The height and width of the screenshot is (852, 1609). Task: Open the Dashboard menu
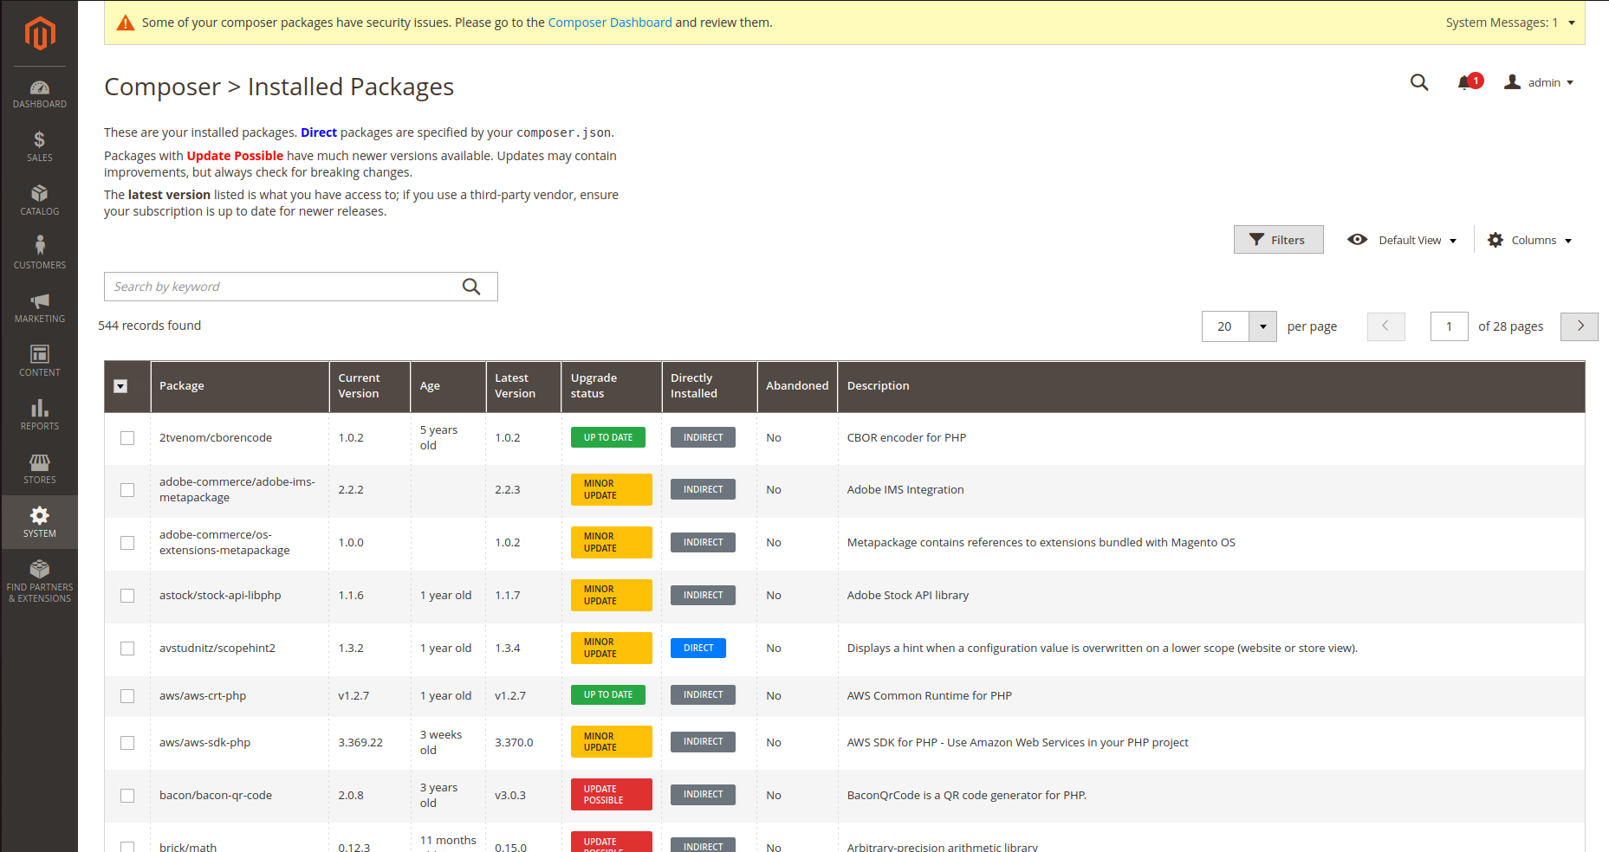(40, 94)
